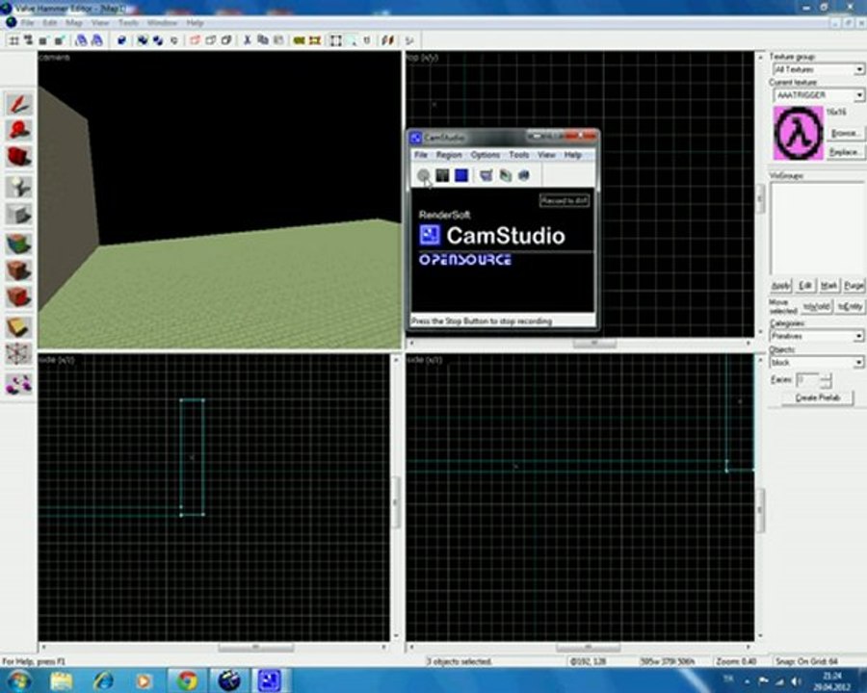Select the yellow Clipping tool
The image size is (867, 693).
(x=18, y=327)
